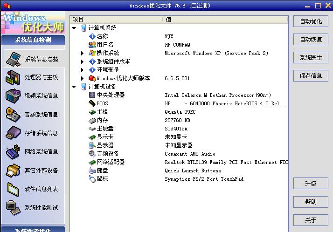
Task: Select the memory value 227760 KB
Action: coord(177,120)
